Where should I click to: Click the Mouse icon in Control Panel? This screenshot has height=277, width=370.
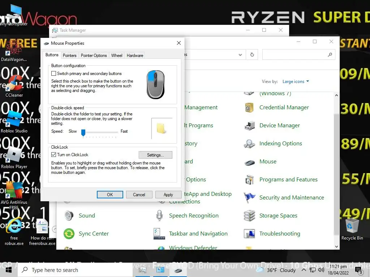click(249, 162)
